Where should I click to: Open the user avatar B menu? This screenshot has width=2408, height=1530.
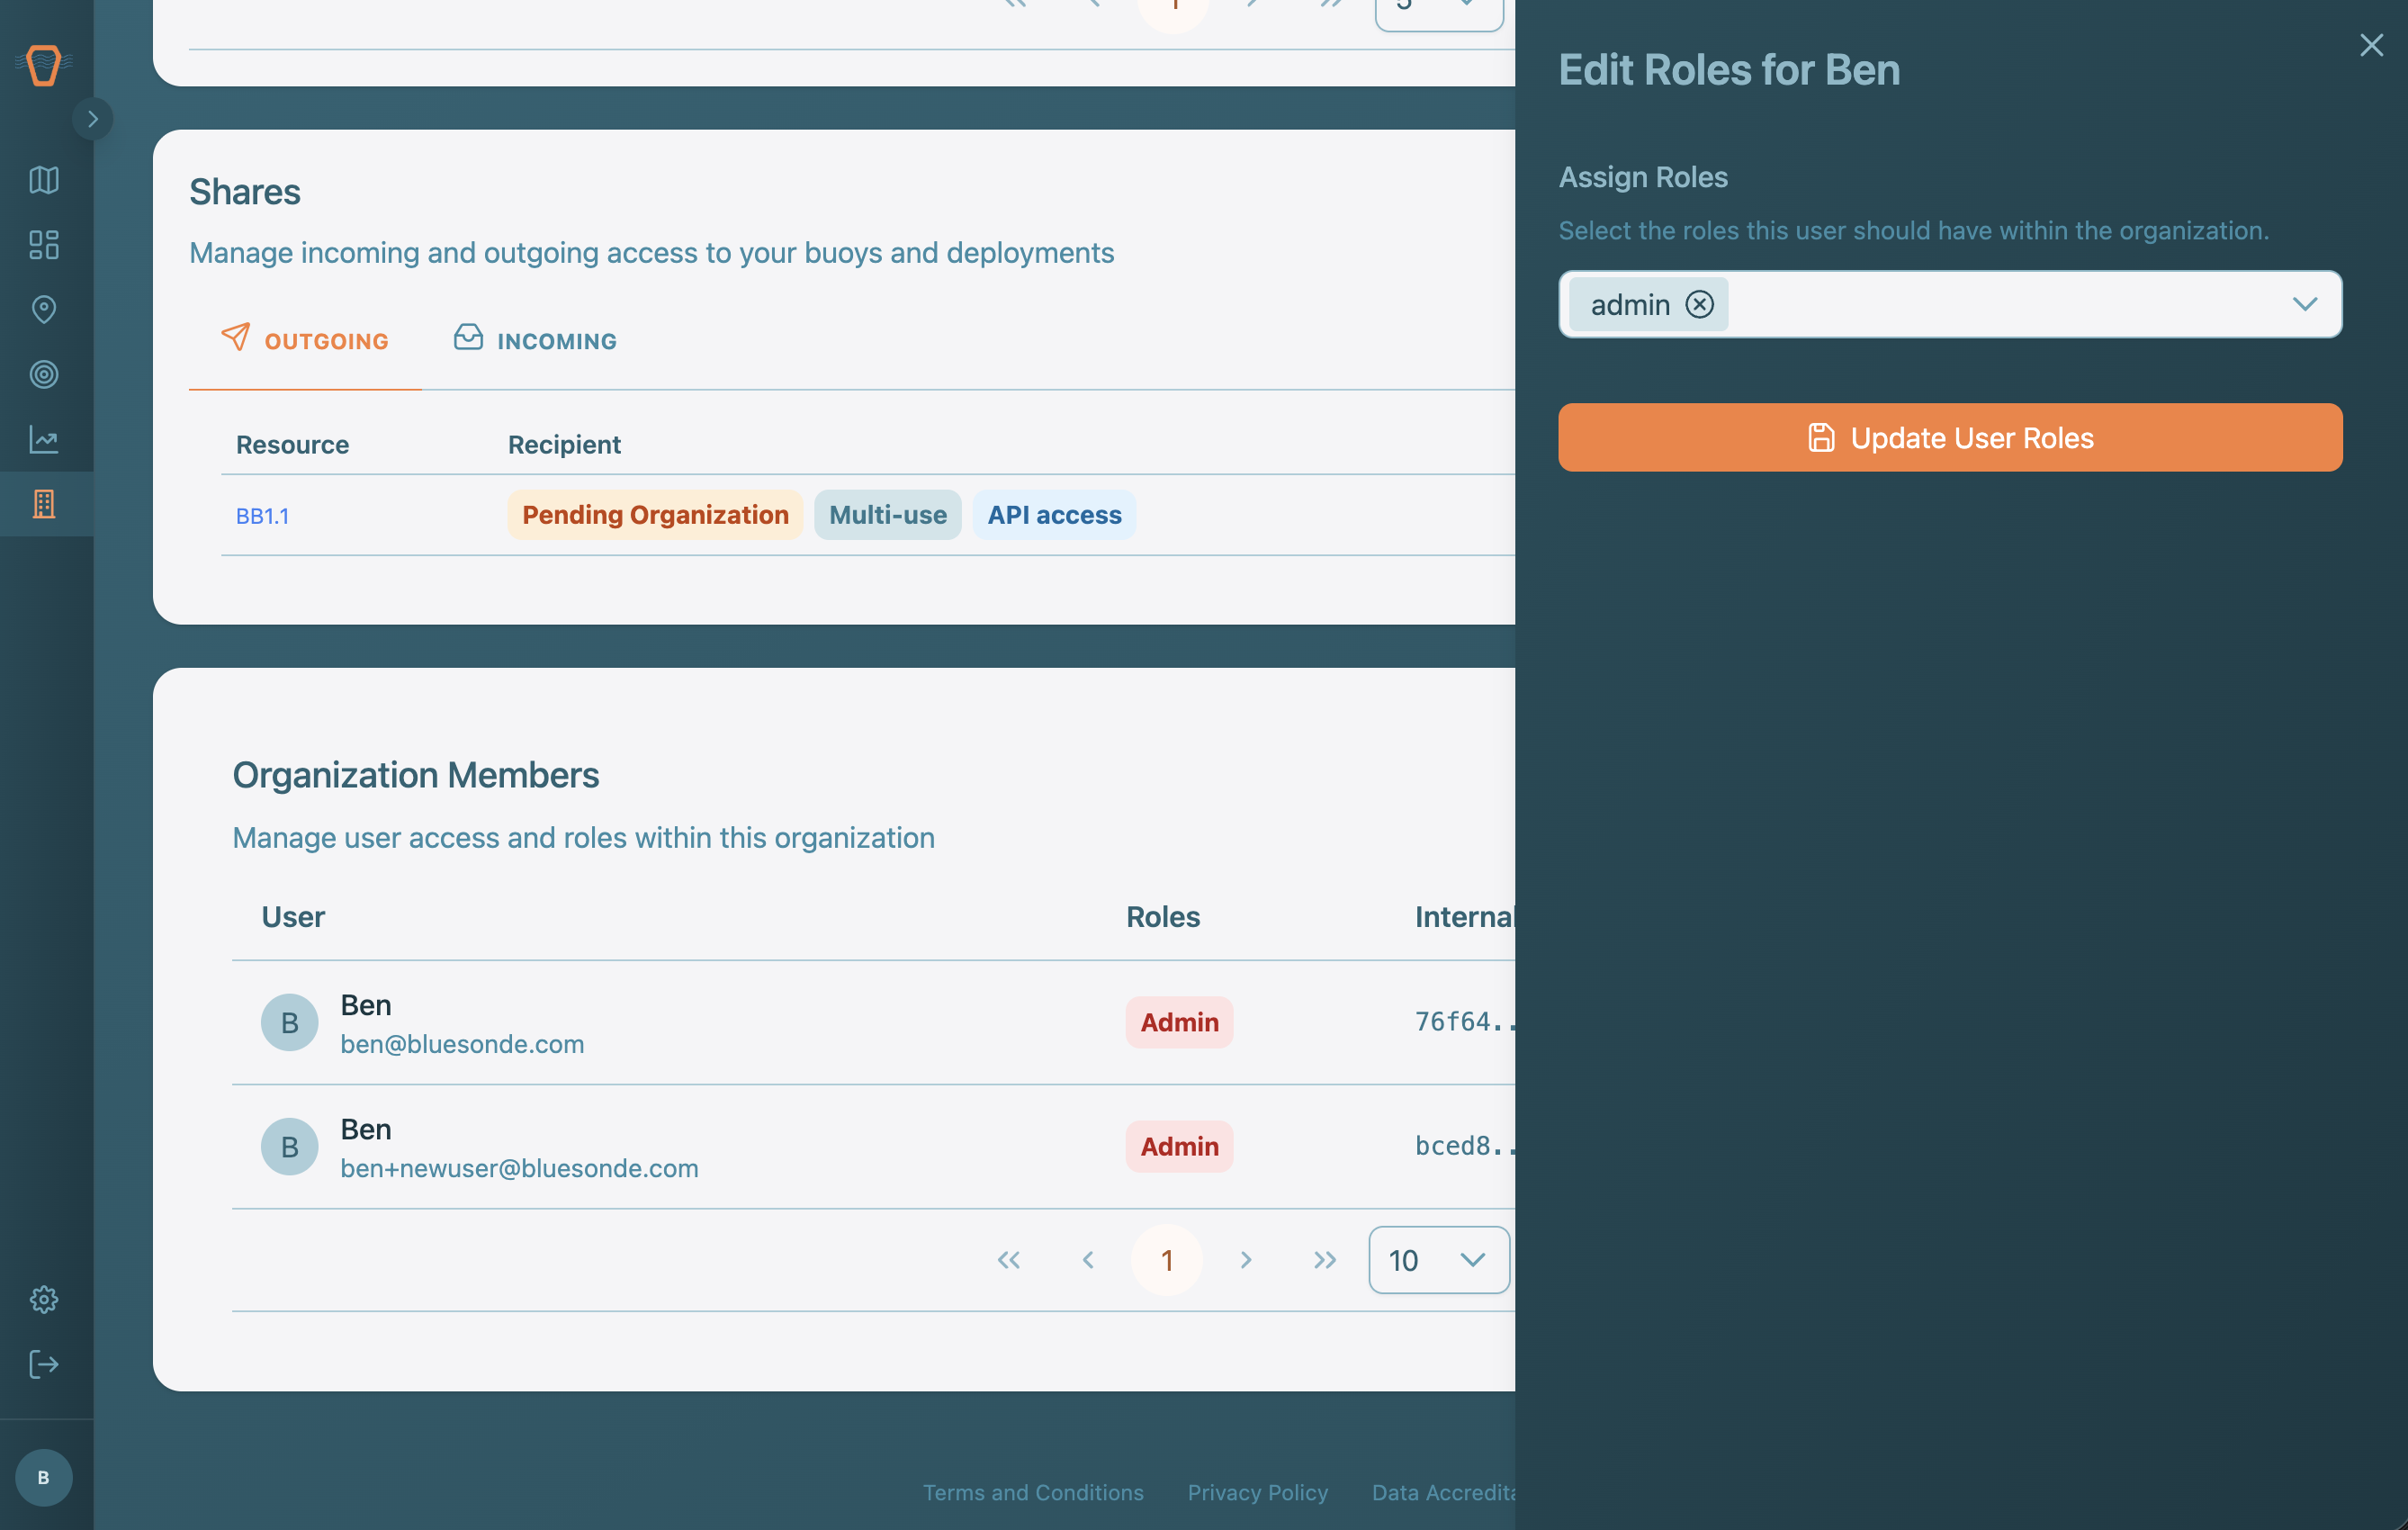coord(44,1477)
